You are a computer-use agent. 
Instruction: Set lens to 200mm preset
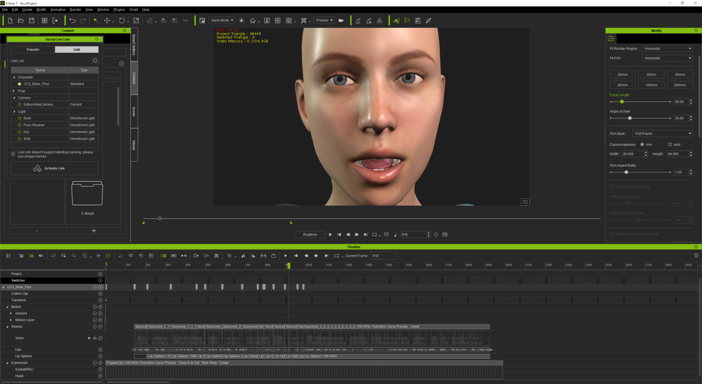point(680,85)
